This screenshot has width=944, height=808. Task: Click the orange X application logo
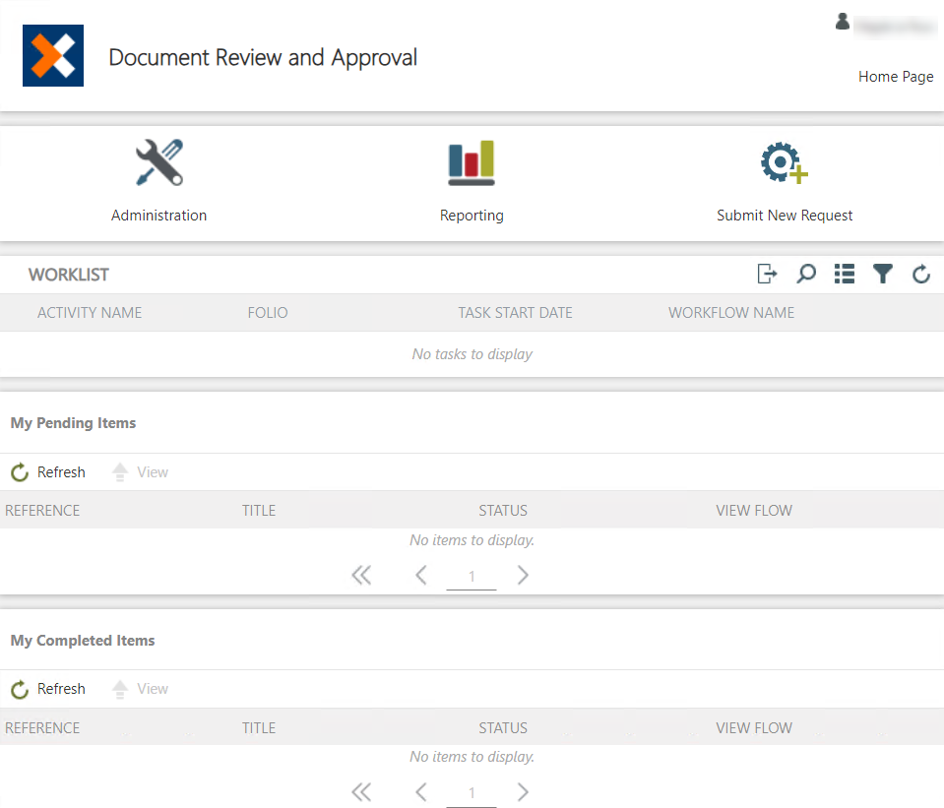(53, 55)
